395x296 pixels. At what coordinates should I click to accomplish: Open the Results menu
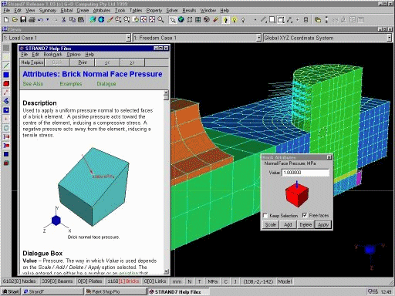[x=189, y=11]
